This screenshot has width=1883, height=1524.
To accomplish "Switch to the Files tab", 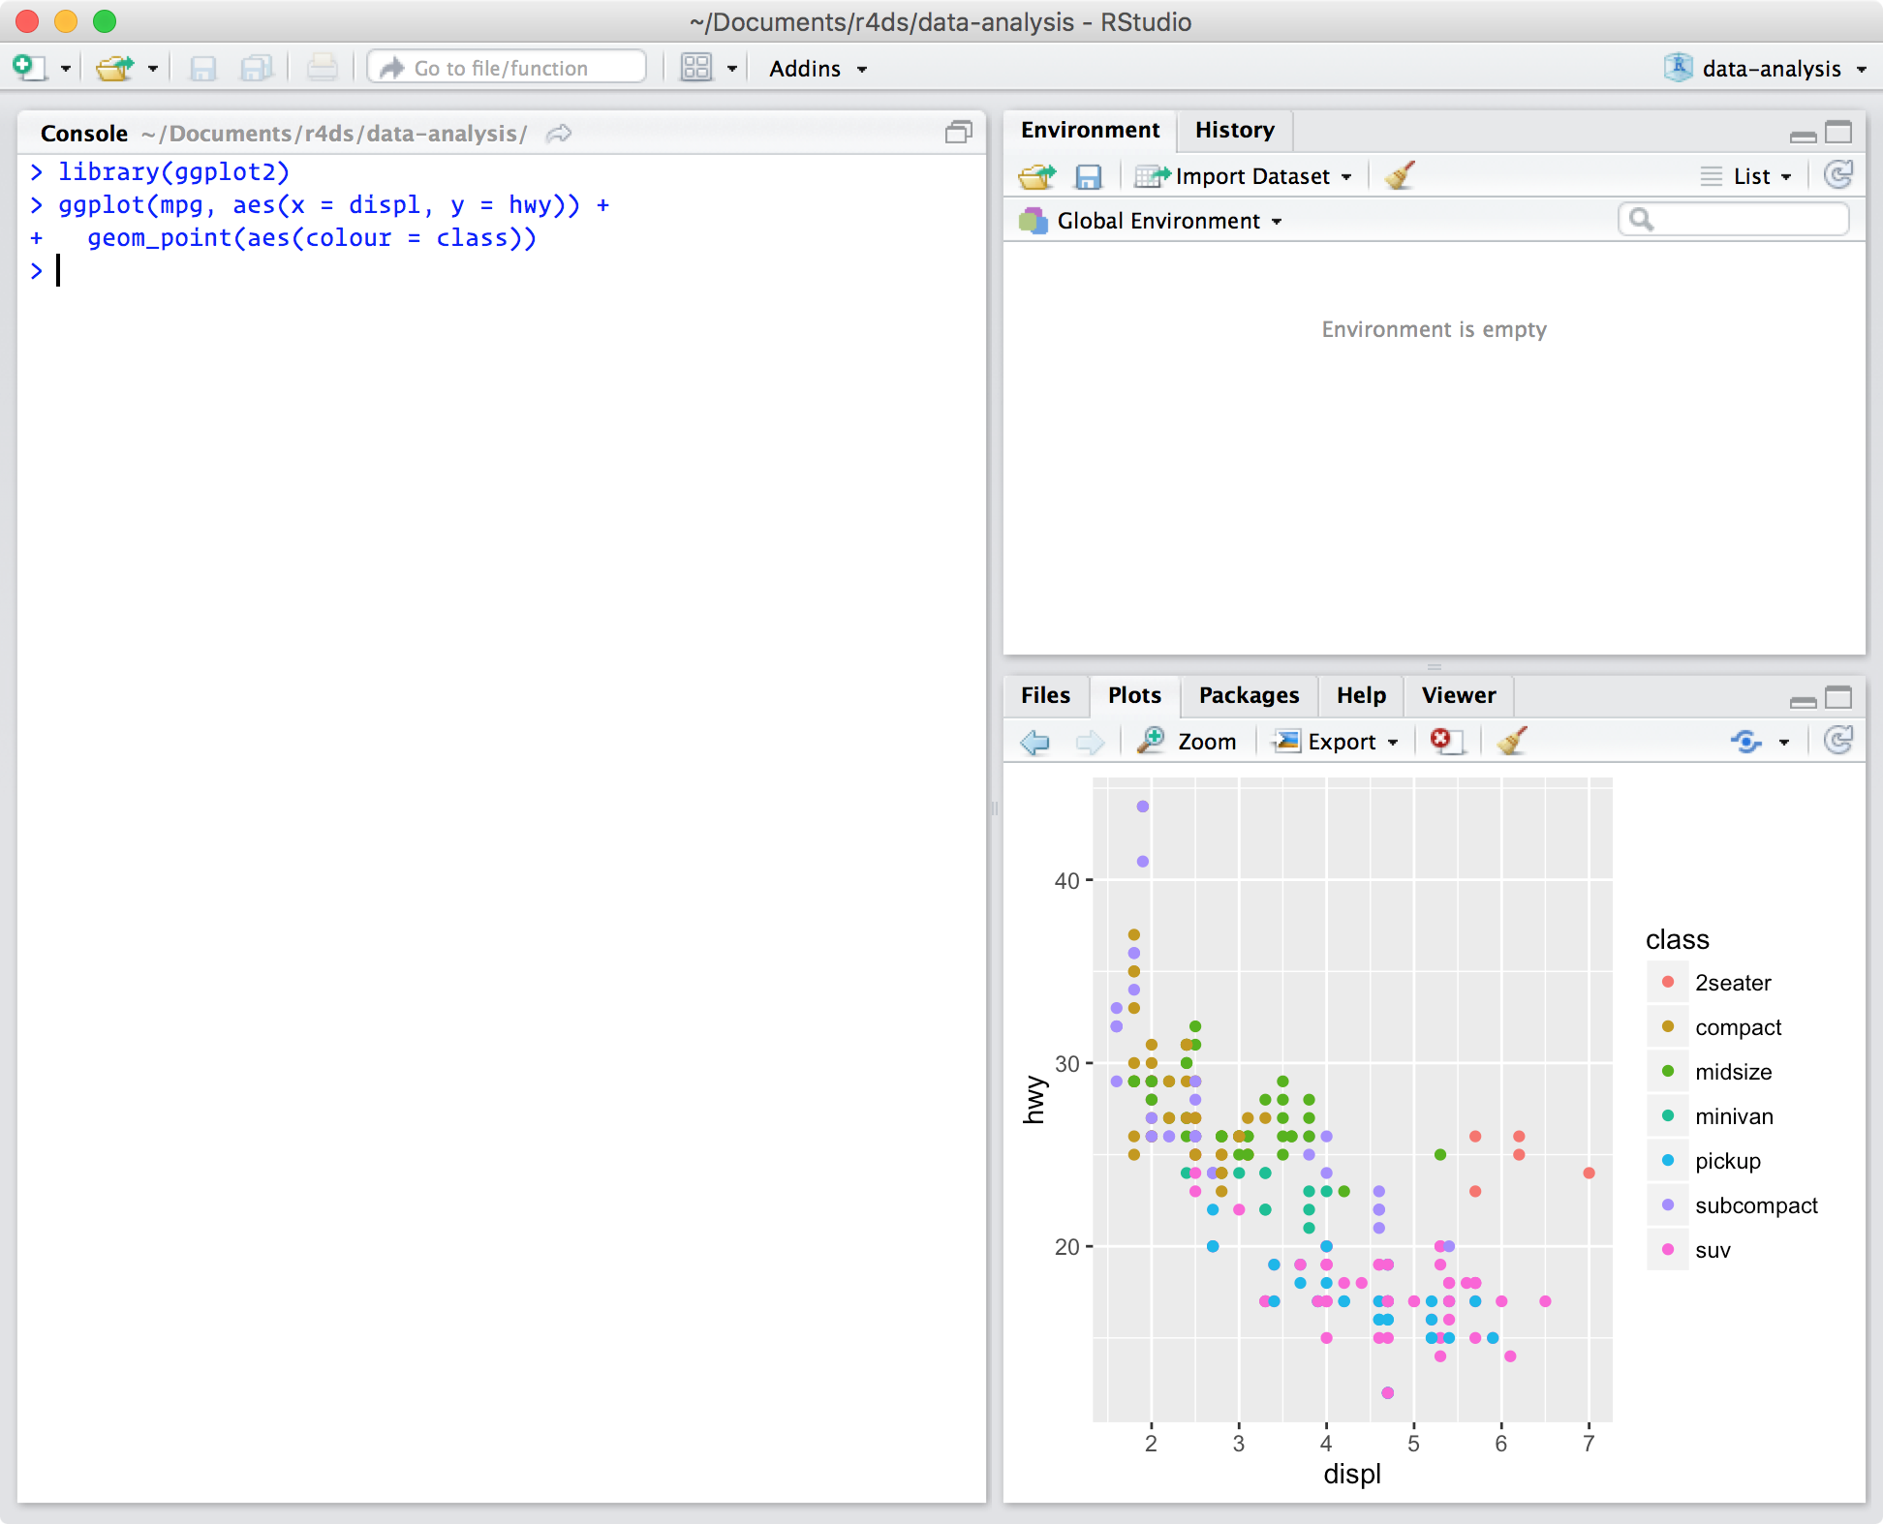I will (1045, 695).
